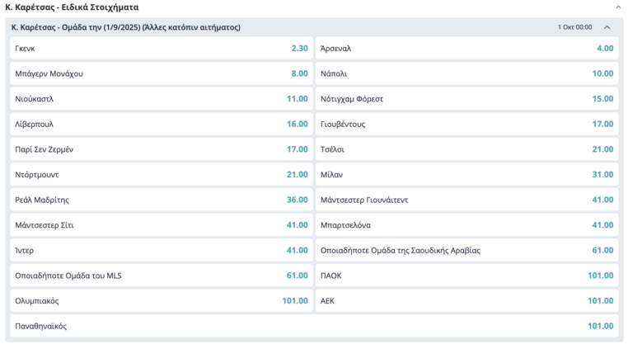
Task: Bet on Ρεάλ Μαδρίτης at 36.00
Action: [x=161, y=200]
